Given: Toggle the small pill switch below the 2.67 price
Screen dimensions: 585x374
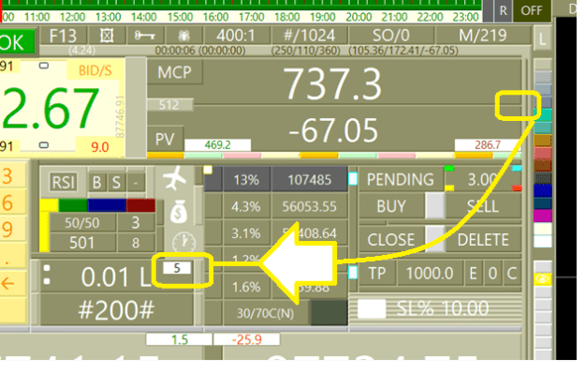Looking at the screenshot, I should click(44, 145).
